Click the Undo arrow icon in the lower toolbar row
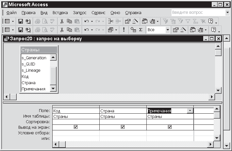232x151 pixels. coord(86,29)
